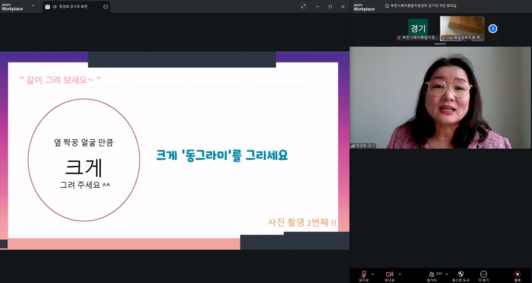The width and height of the screenshot is (532, 283).
Task: Enter full screen with the expand arrows icon
Action: (303, 6)
